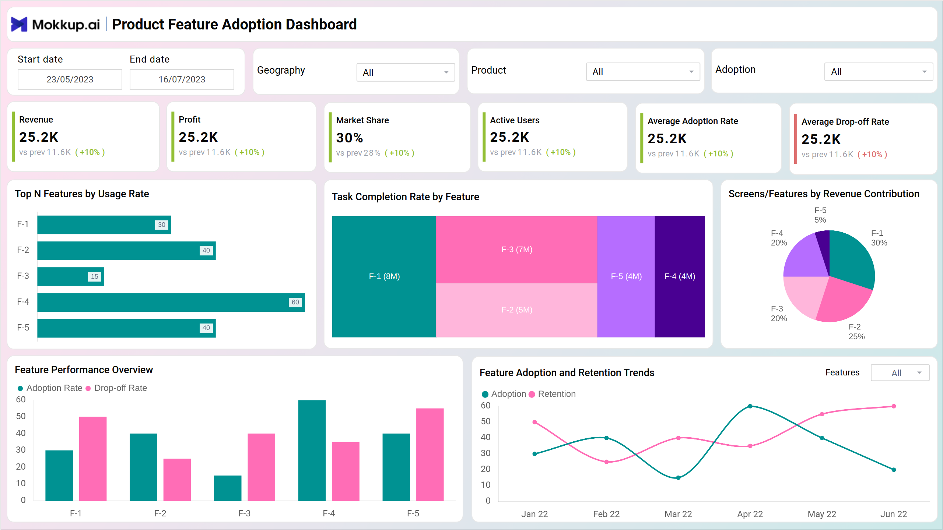This screenshot has width=943, height=530.
Task: Select the Revenue KPI card value
Action: 39,137
